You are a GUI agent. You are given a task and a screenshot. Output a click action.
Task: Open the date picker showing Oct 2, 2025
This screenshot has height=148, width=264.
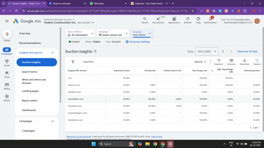[207, 52]
